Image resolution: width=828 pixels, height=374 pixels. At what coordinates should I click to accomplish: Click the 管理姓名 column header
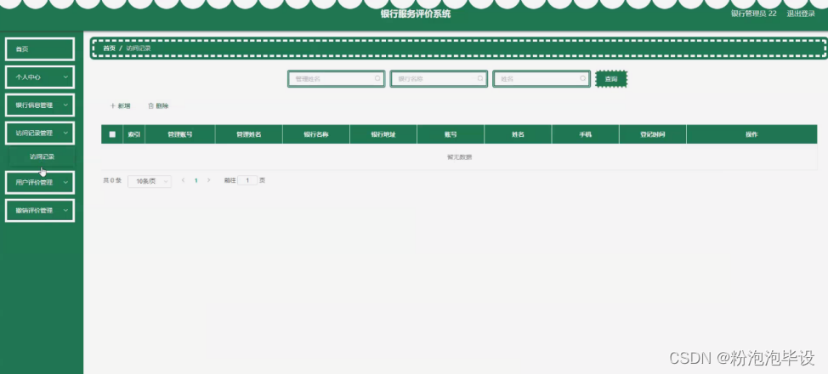(249, 134)
